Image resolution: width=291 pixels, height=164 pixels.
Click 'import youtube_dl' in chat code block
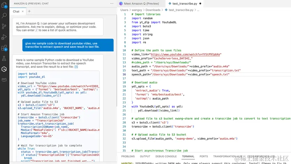tap(31, 77)
